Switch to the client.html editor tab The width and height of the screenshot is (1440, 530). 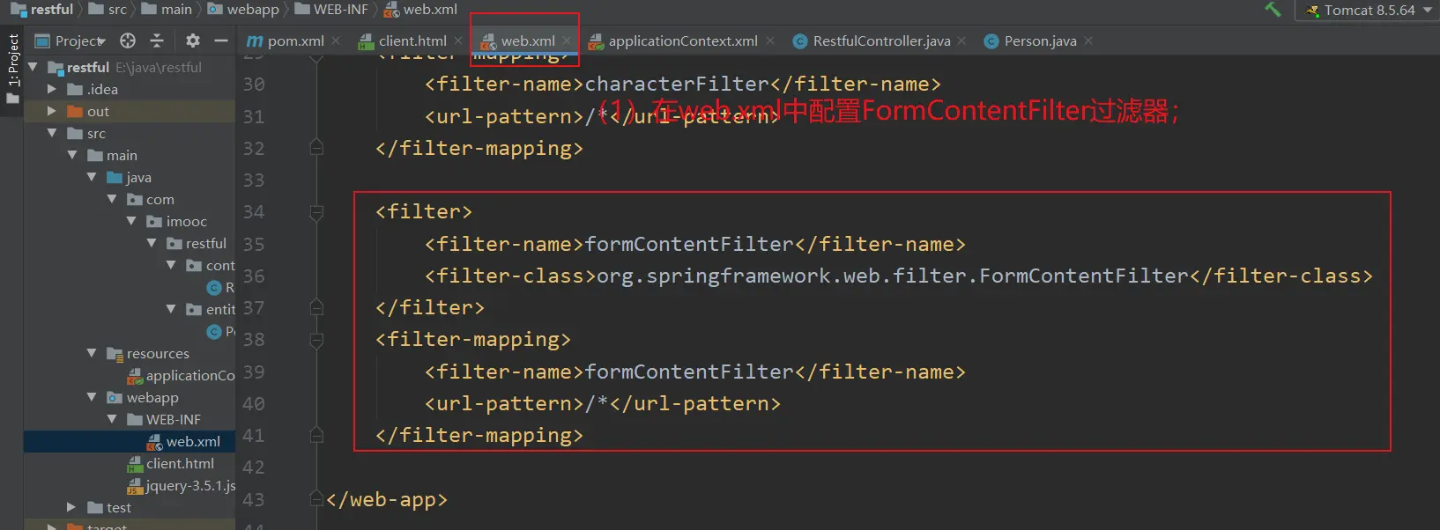point(412,40)
